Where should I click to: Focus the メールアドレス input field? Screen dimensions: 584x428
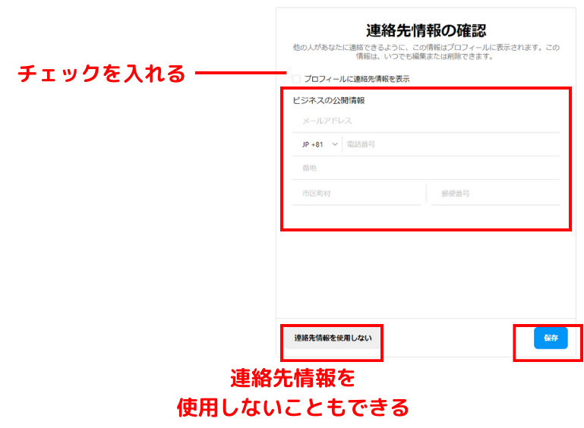pyautogui.click(x=425, y=121)
